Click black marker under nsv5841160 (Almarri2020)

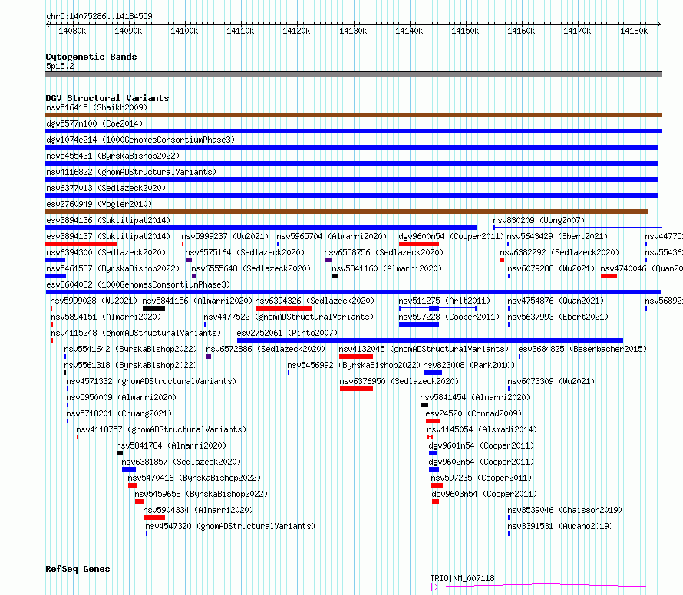click(x=335, y=276)
